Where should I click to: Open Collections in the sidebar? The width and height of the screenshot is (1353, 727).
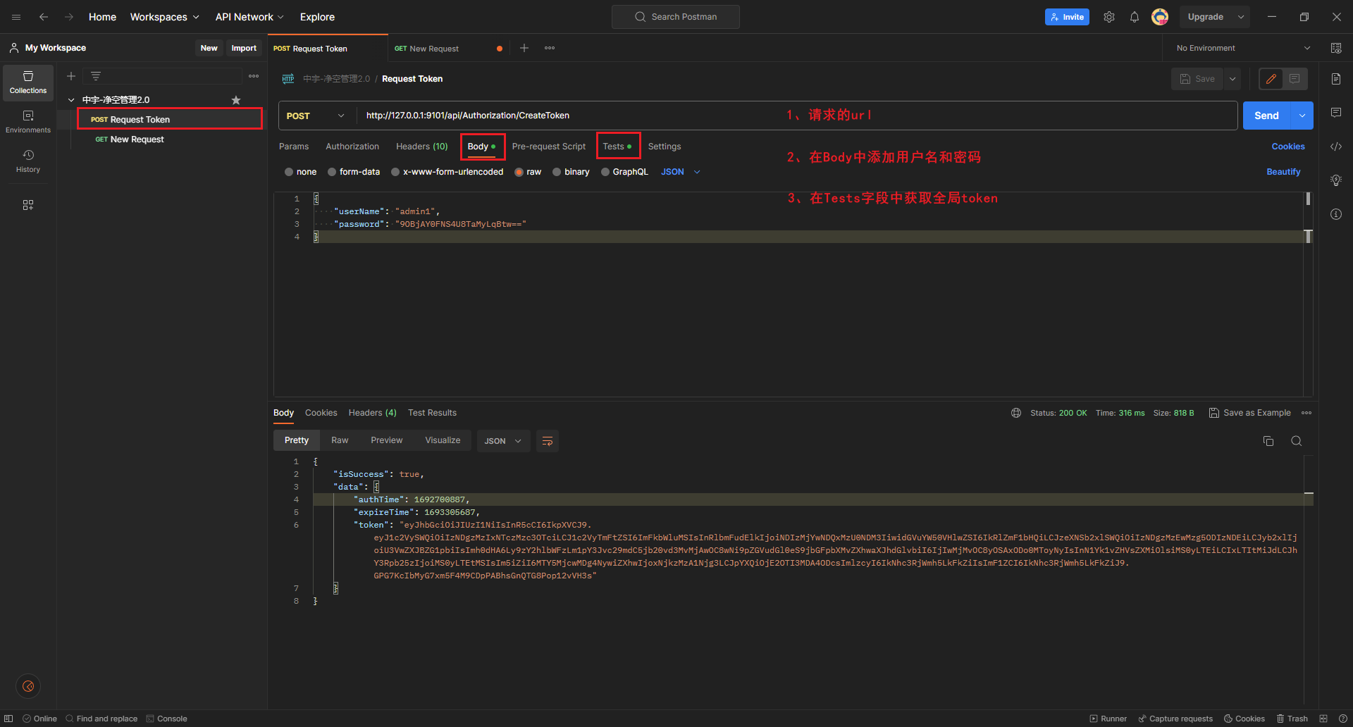tap(28, 82)
